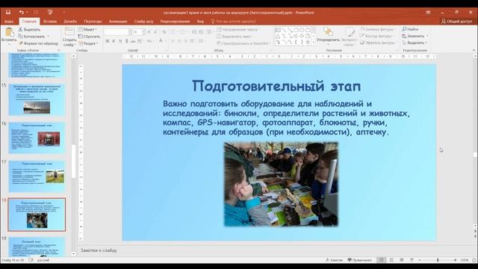
Task: Open Font Color button
Action: (x=161, y=41)
